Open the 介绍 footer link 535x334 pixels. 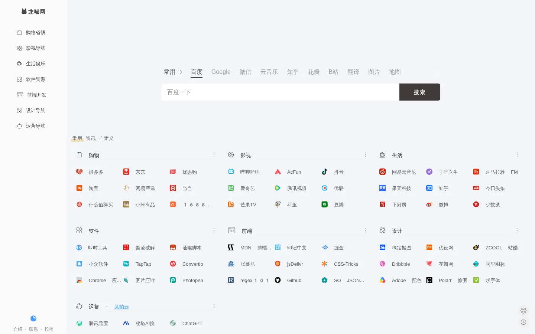pyautogui.click(x=18, y=329)
